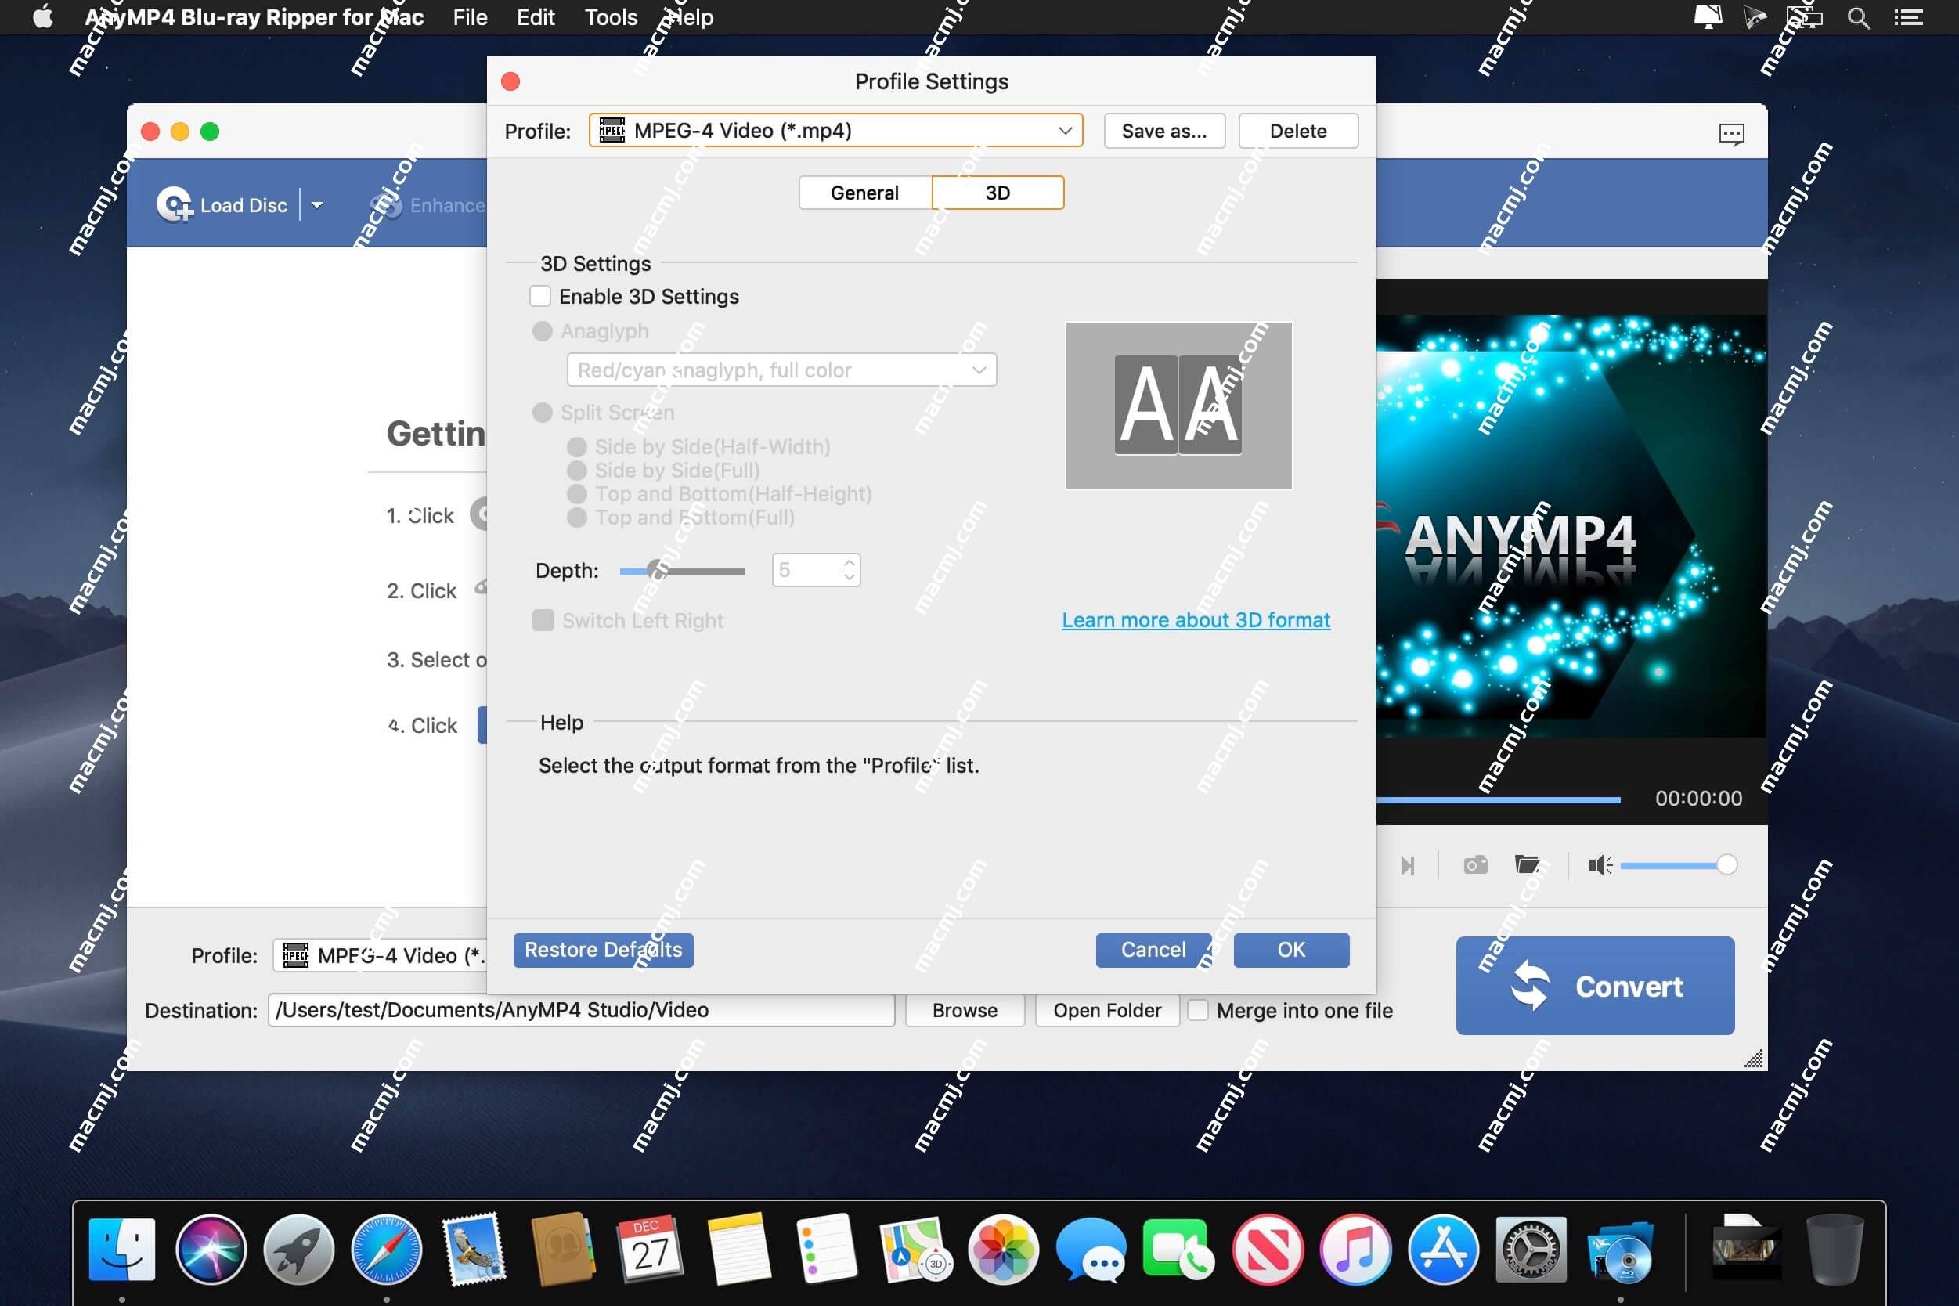Image resolution: width=1959 pixels, height=1306 pixels.
Task: Open Mail stamp icon in Dock
Action: coord(474,1250)
